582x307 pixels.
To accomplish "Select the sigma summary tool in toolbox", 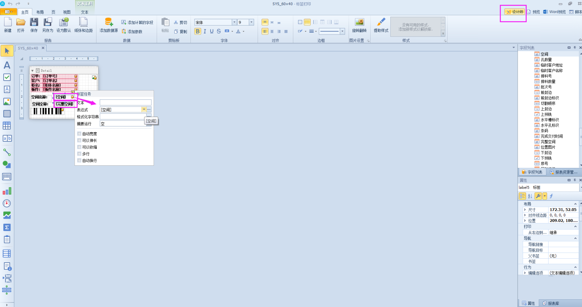I will 7,227.
